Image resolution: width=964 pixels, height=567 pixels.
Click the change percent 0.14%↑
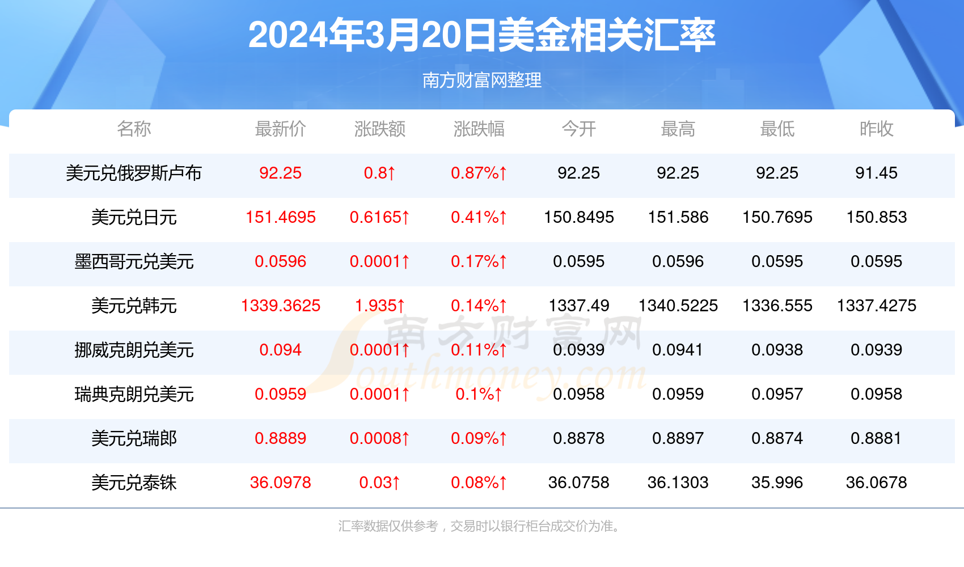tap(479, 306)
